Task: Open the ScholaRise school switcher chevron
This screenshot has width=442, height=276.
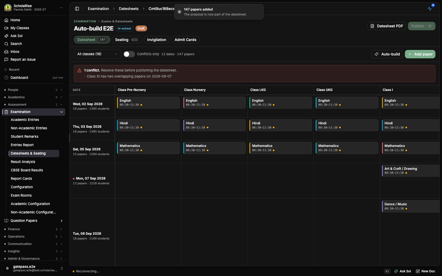Action: pos(61,8)
